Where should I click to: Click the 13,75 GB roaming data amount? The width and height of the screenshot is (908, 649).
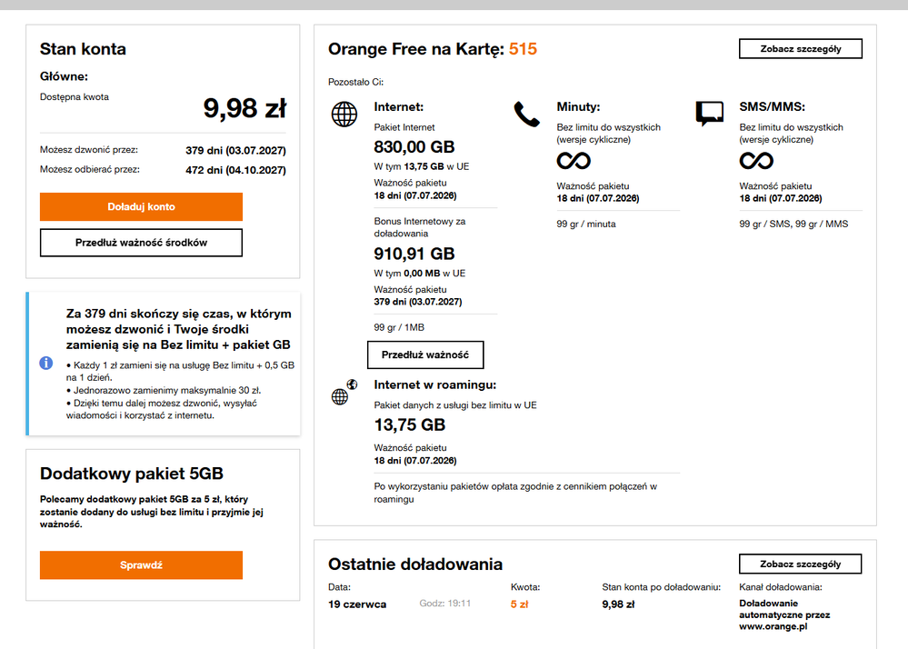coord(409,425)
